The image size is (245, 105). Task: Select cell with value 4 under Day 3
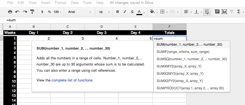point(102,38)
